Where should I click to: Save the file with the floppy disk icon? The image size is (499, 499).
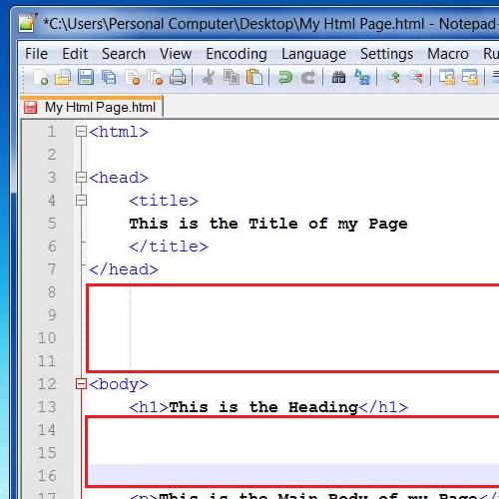(x=86, y=77)
